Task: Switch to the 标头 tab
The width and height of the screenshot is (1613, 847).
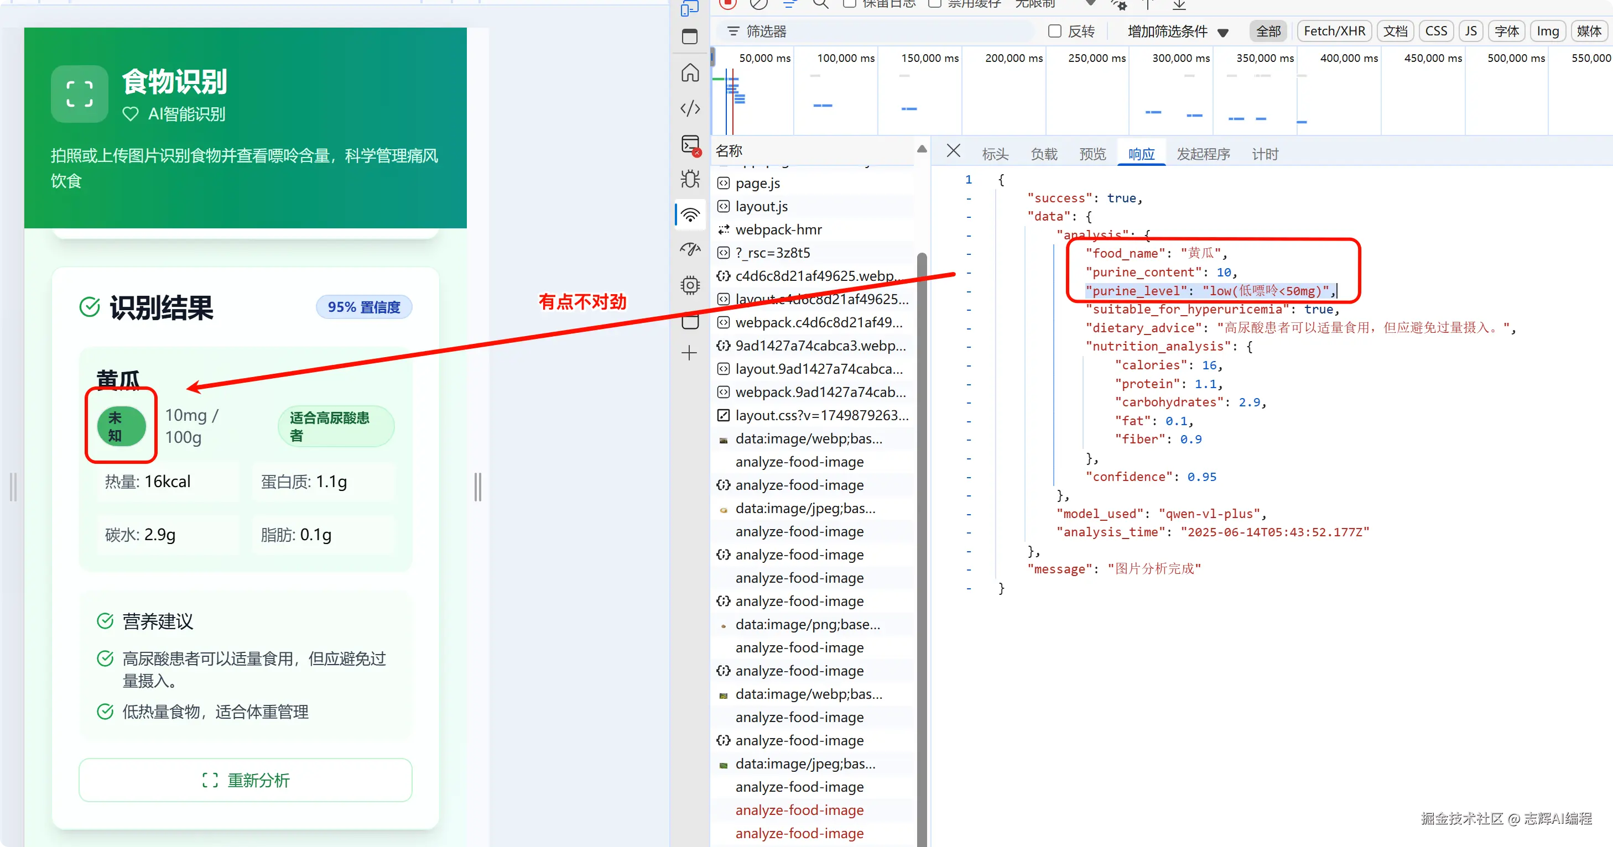Action: (x=995, y=154)
